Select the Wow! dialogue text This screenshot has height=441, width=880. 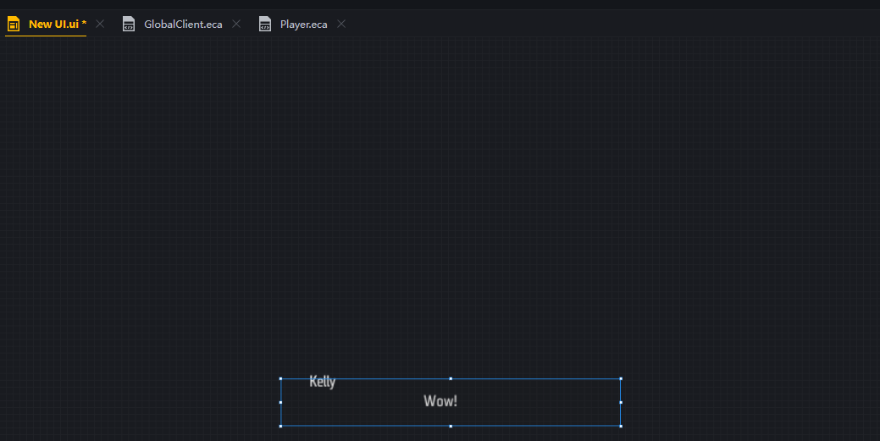click(x=440, y=401)
